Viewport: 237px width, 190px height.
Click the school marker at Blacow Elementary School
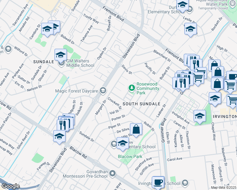[x=123, y=144]
